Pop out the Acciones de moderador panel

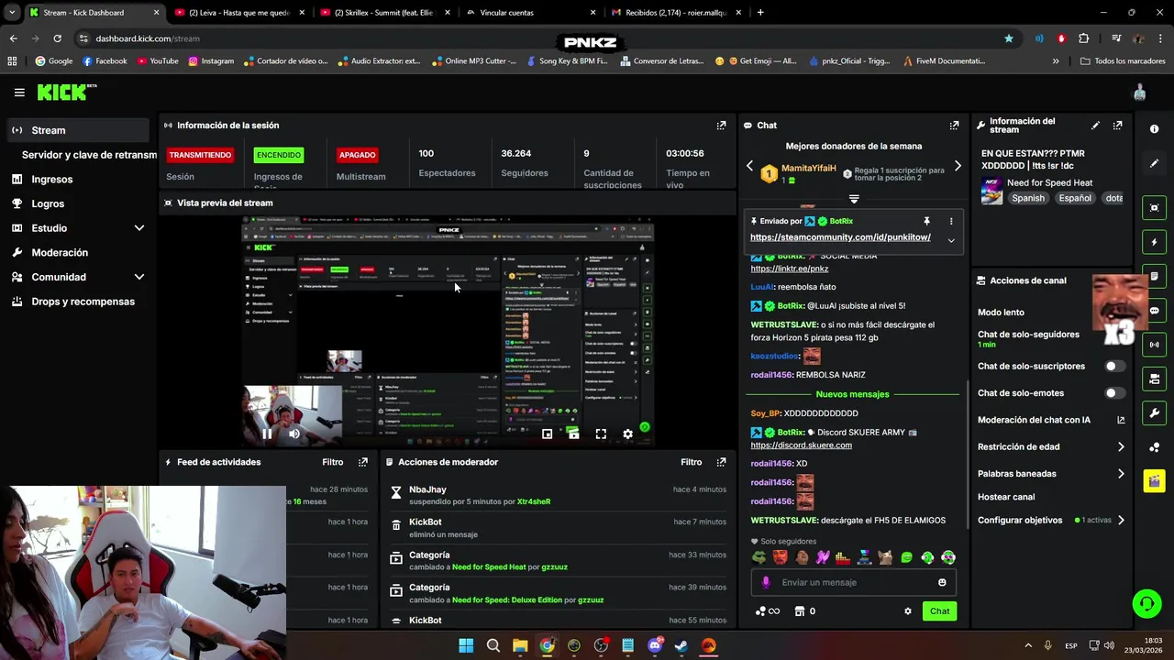click(x=721, y=463)
